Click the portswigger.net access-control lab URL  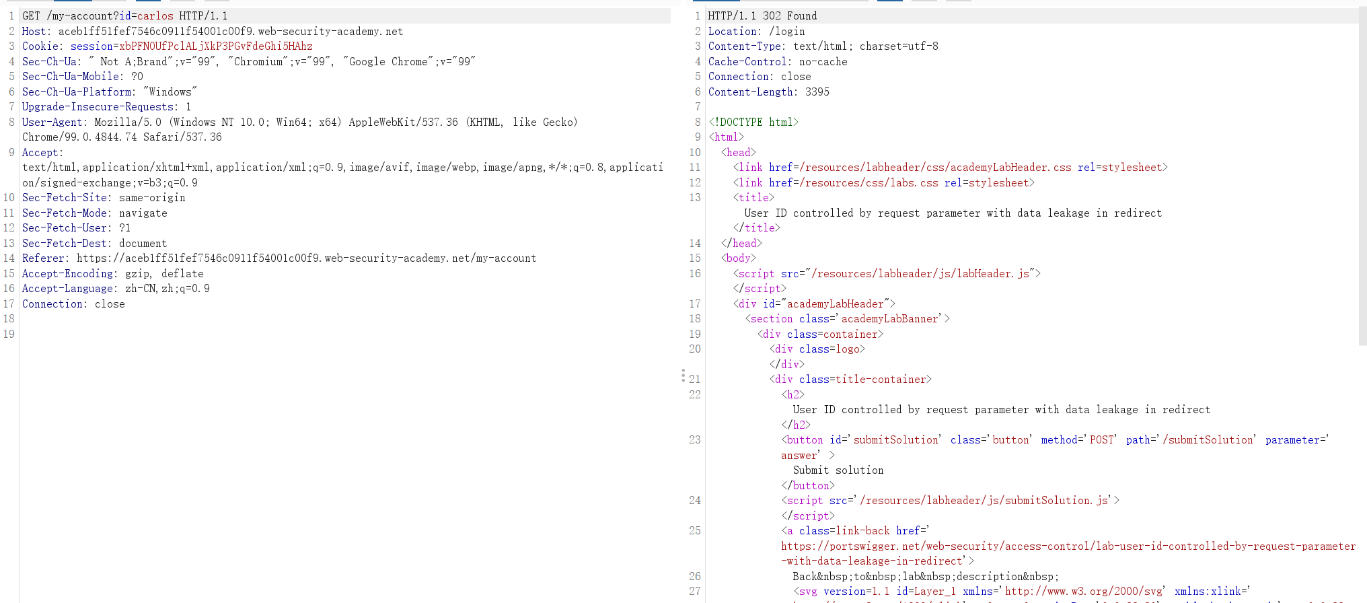pos(1068,553)
